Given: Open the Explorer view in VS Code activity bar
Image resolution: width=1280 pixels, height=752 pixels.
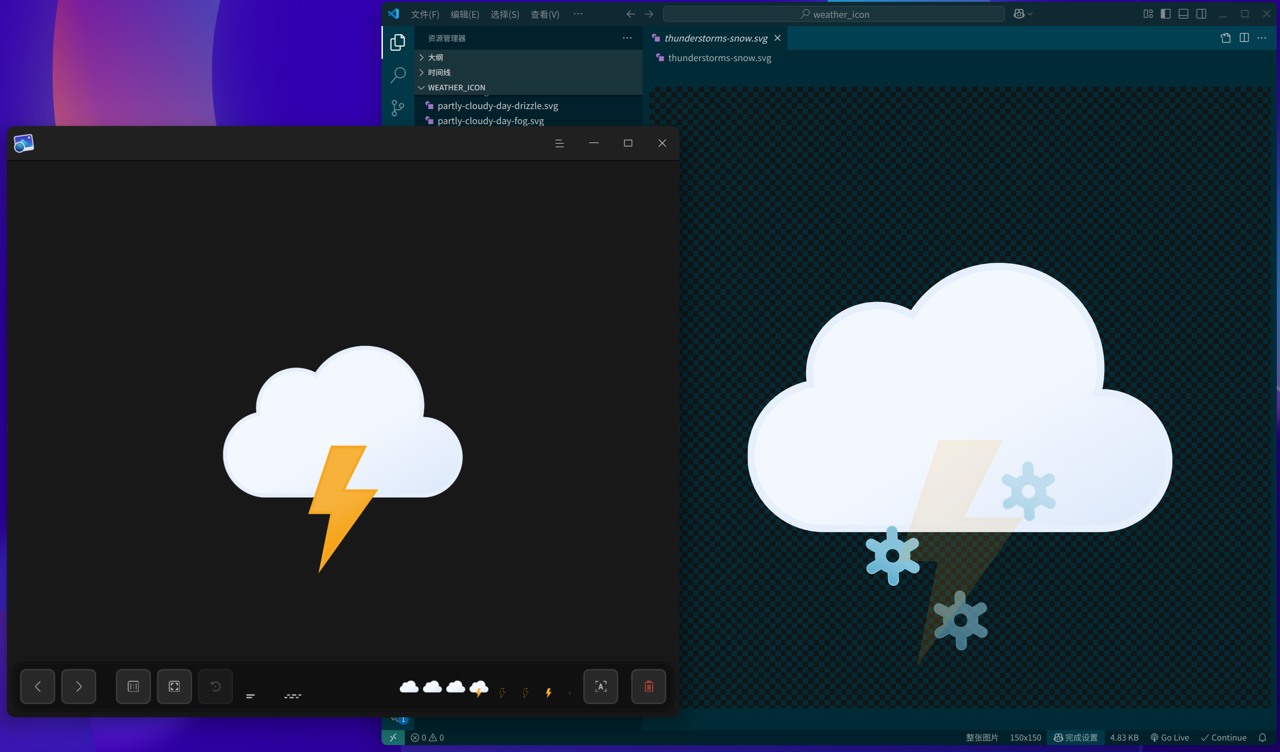Looking at the screenshot, I should (398, 42).
